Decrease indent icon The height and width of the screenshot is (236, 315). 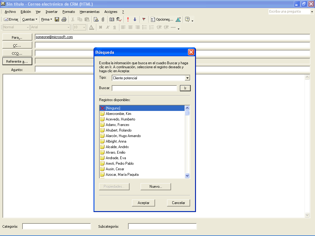[159, 27]
